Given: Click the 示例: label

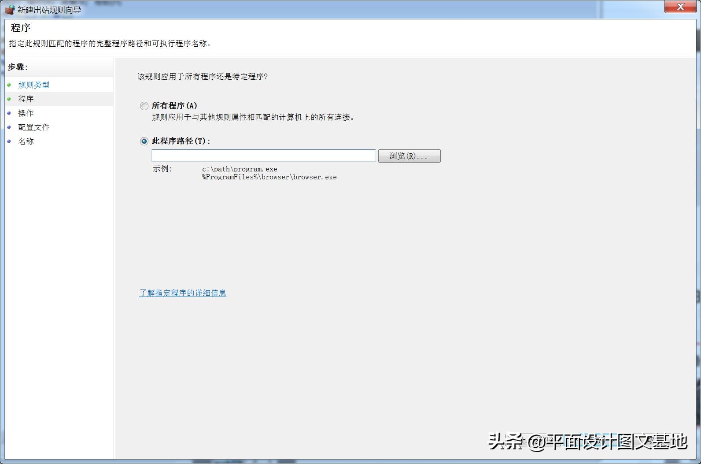Looking at the screenshot, I should click(x=162, y=169).
